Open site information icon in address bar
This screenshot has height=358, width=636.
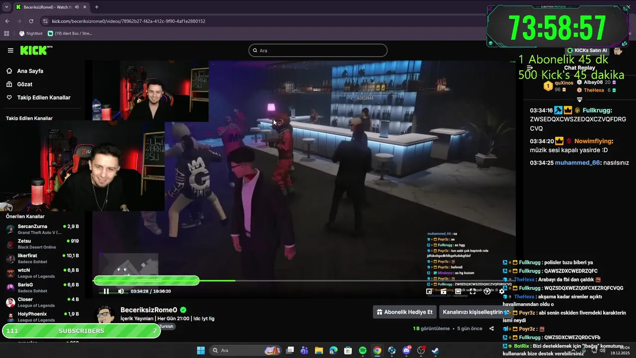click(45, 21)
